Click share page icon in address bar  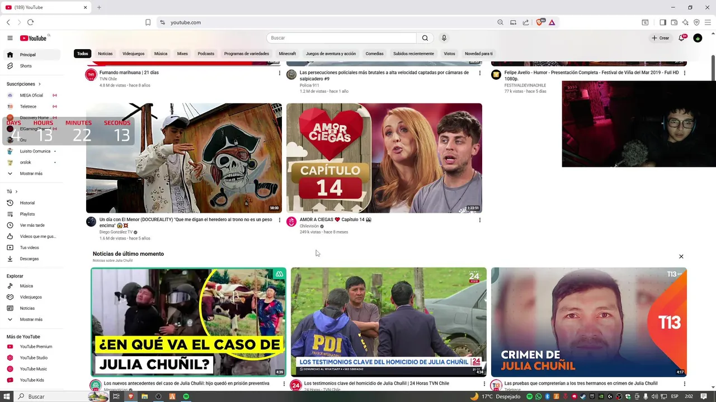pyautogui.click(x=526, y=22)
